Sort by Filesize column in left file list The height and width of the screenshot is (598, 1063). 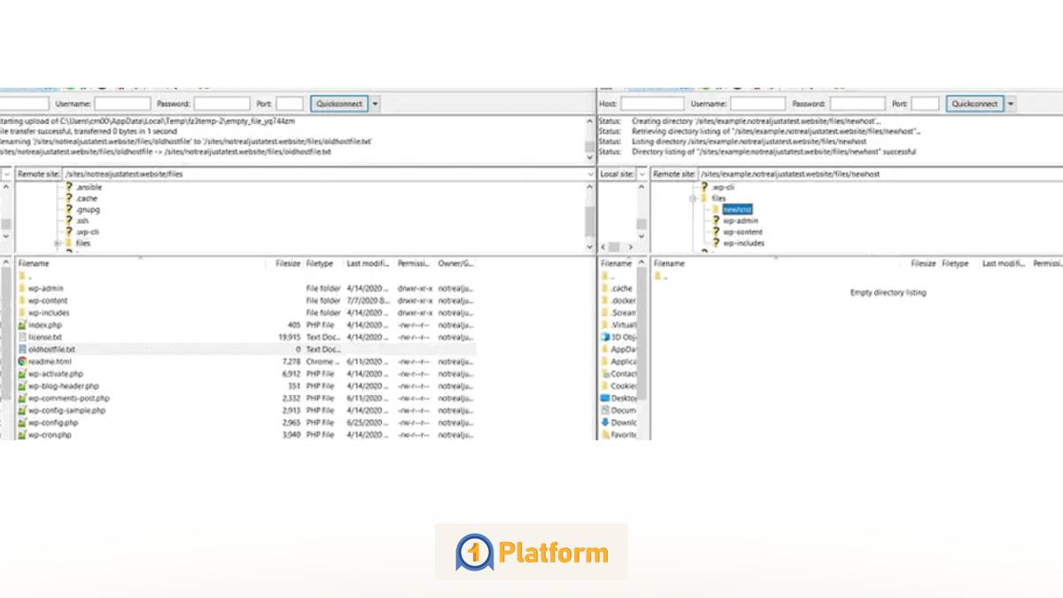coord(287,264)
